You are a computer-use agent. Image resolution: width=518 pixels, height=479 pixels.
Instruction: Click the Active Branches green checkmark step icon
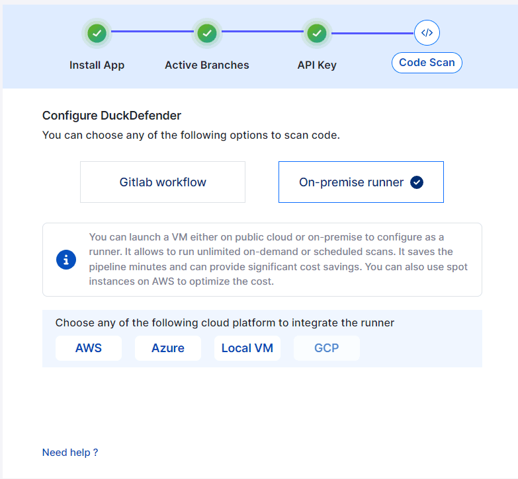(207, 33)
